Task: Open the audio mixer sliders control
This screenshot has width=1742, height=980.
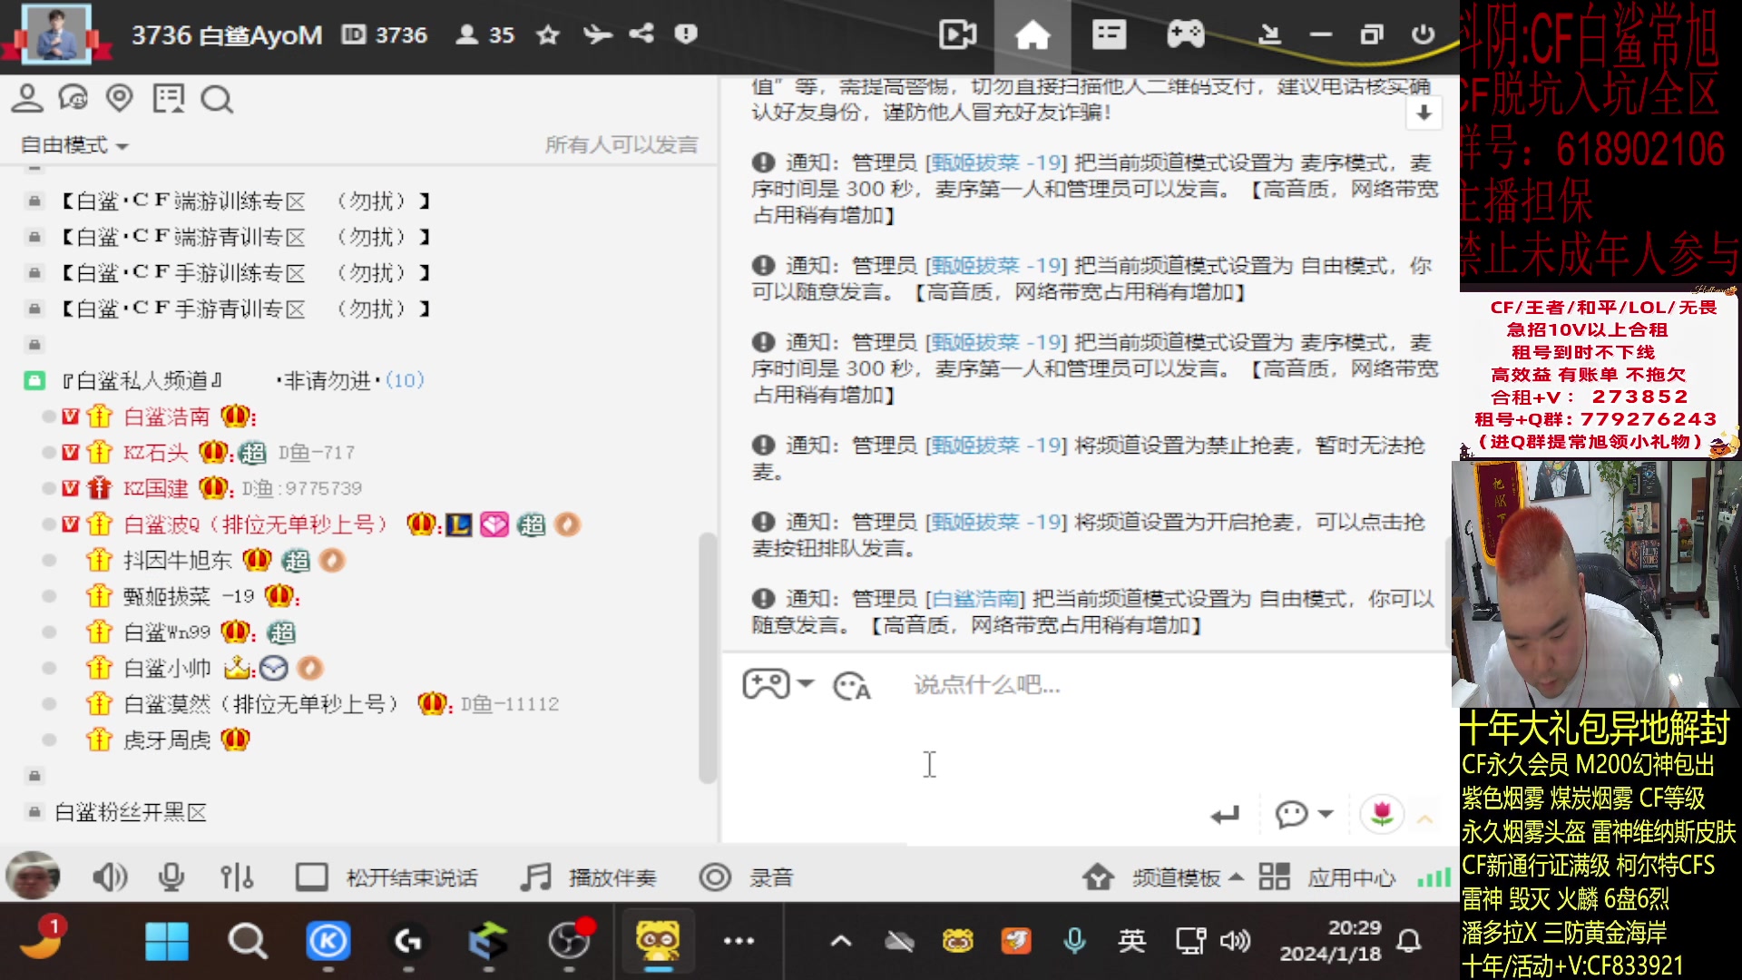Action: click(236, 877)
